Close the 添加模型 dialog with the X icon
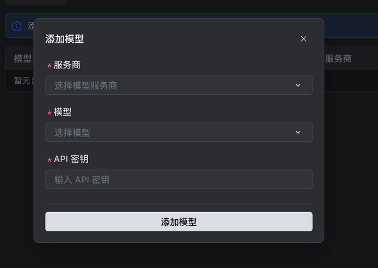The image size is (378, 268). pyautogui.click(x=303, y=39)
